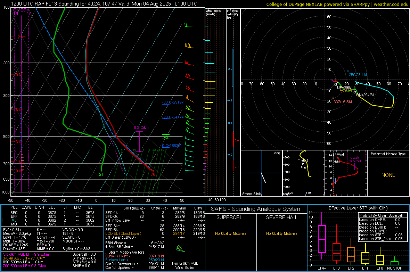The image size is (410, 272).
Task: Click the 'Wind Speed (knots)' panel header
Action: point(214,12)
